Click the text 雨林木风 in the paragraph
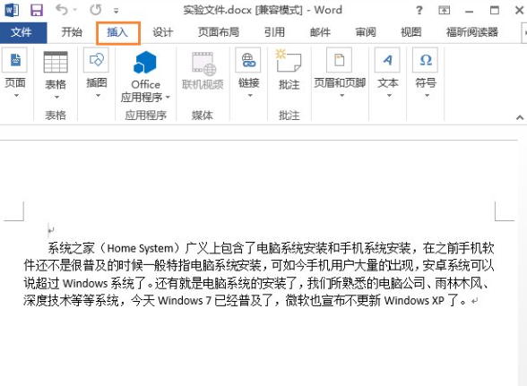 pyautogui.click(x=459, y=283)
